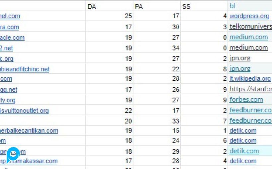272x169 pixels.
Task: Open the first medium.com link
Action: (x=248, y=37)
